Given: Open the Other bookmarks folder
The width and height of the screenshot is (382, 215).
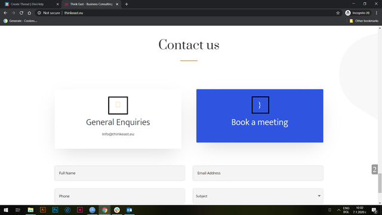Looking at the screenshot, I should tap(364, 21).
